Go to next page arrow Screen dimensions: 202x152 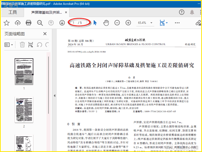pyautogui.click(x=62, y=23)
